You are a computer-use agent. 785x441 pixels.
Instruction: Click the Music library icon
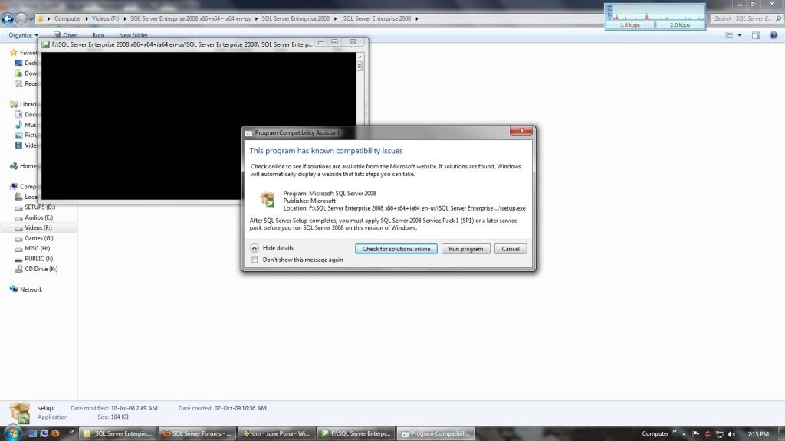pyautogui.click(x=18, y=125)
